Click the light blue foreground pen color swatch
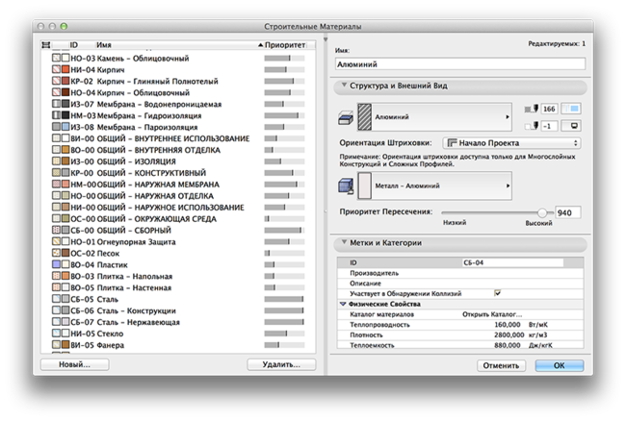The image size is (626, 421). (571, 109)
